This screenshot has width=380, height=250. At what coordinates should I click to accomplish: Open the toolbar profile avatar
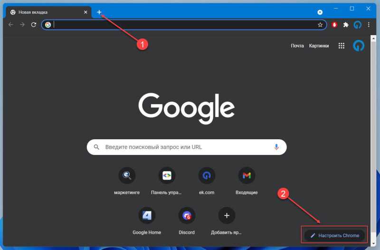coord(358,25)
